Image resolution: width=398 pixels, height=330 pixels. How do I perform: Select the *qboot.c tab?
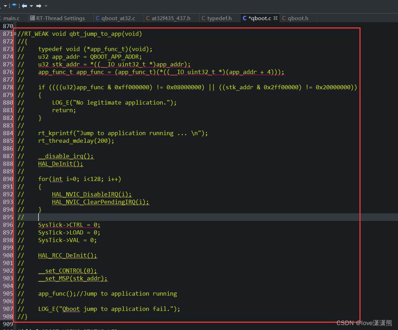[260, 18]
